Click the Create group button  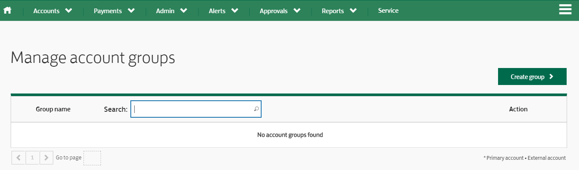click(x=532, y=76)
